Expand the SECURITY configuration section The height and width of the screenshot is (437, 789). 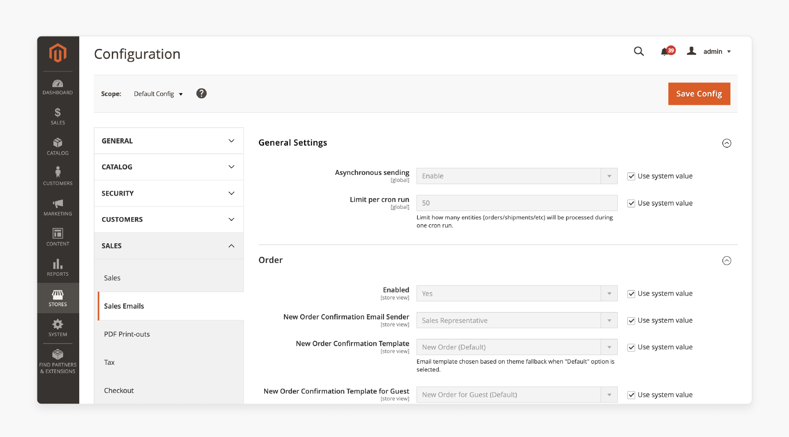169,193
